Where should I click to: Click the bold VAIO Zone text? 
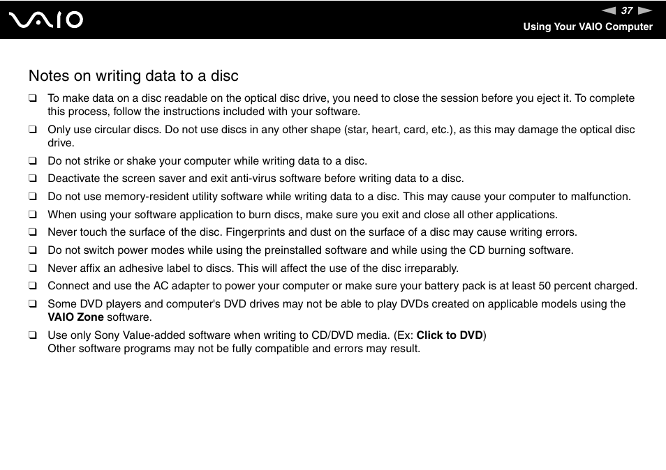pos(75,317)
